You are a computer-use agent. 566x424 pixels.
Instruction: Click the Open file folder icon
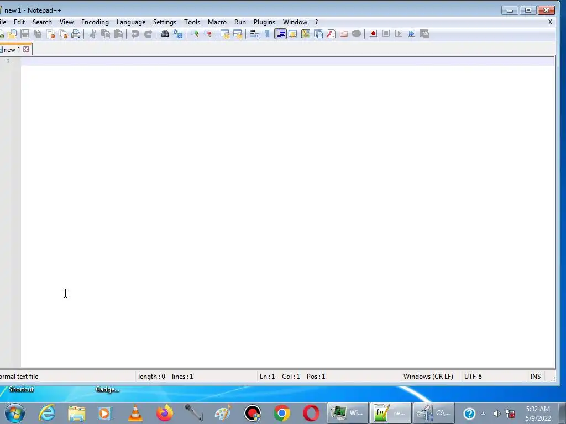click(x=12, y=34)
